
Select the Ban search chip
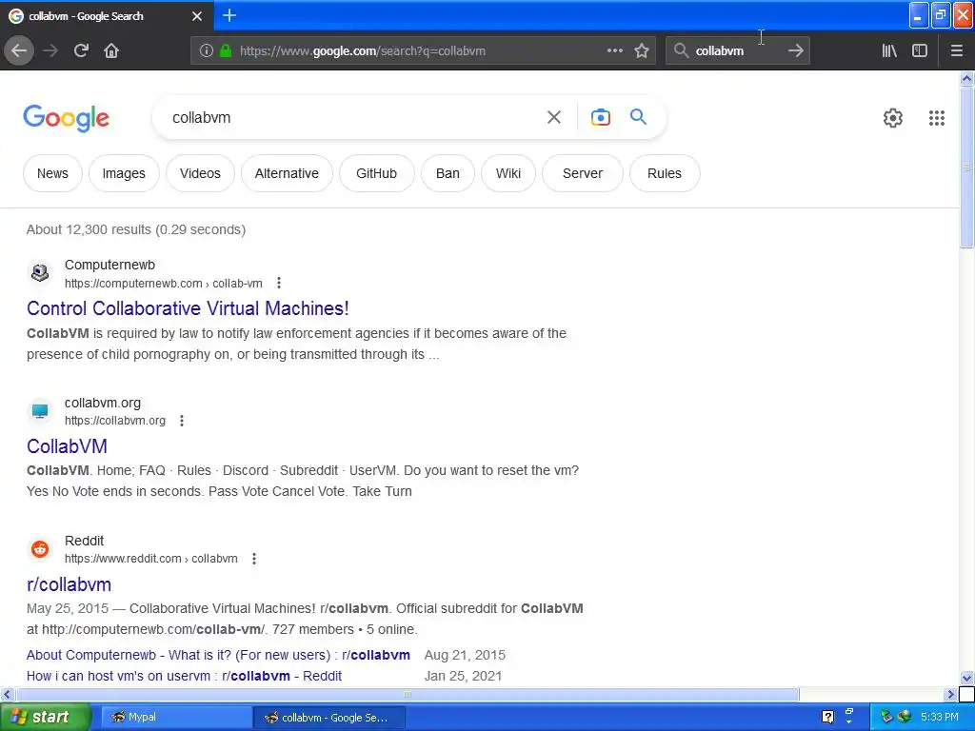tap(448, 173)
